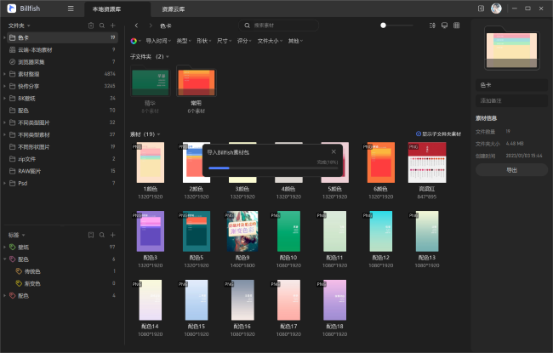Viewport: 553px width, 353px height.
Task: Close the import progress dialog
Action: coord(333,152)
